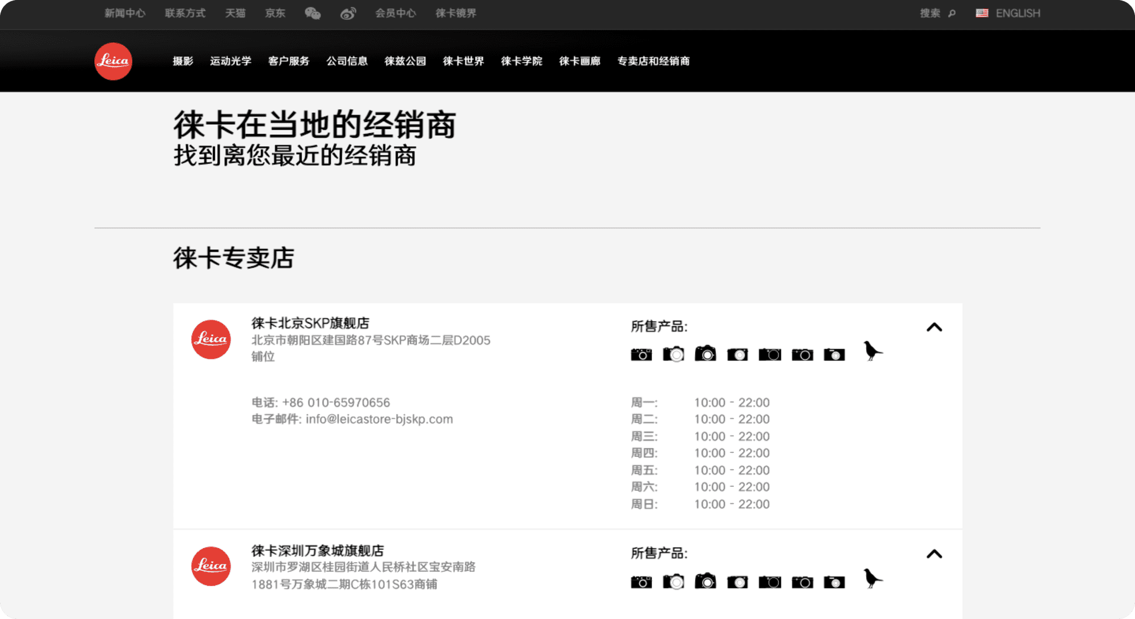Screen dimensions: 1135x619
Task: Click first camera icon in Beijing SKP products
Action: coord(641,354)
